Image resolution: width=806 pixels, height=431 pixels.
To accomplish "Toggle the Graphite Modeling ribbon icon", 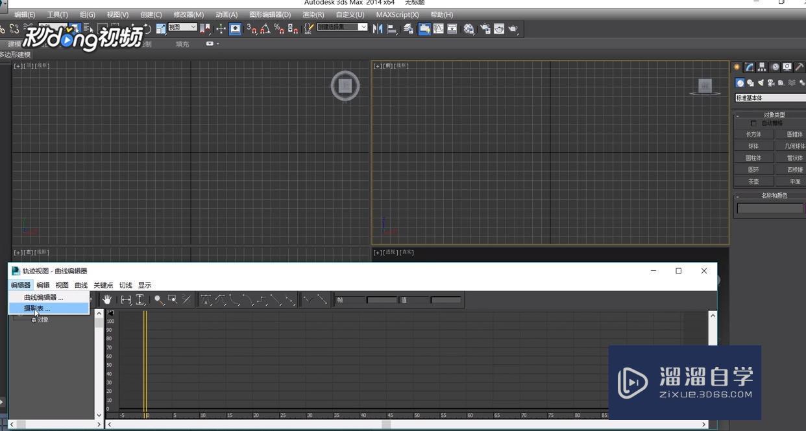I will click(x=424, y=29).
